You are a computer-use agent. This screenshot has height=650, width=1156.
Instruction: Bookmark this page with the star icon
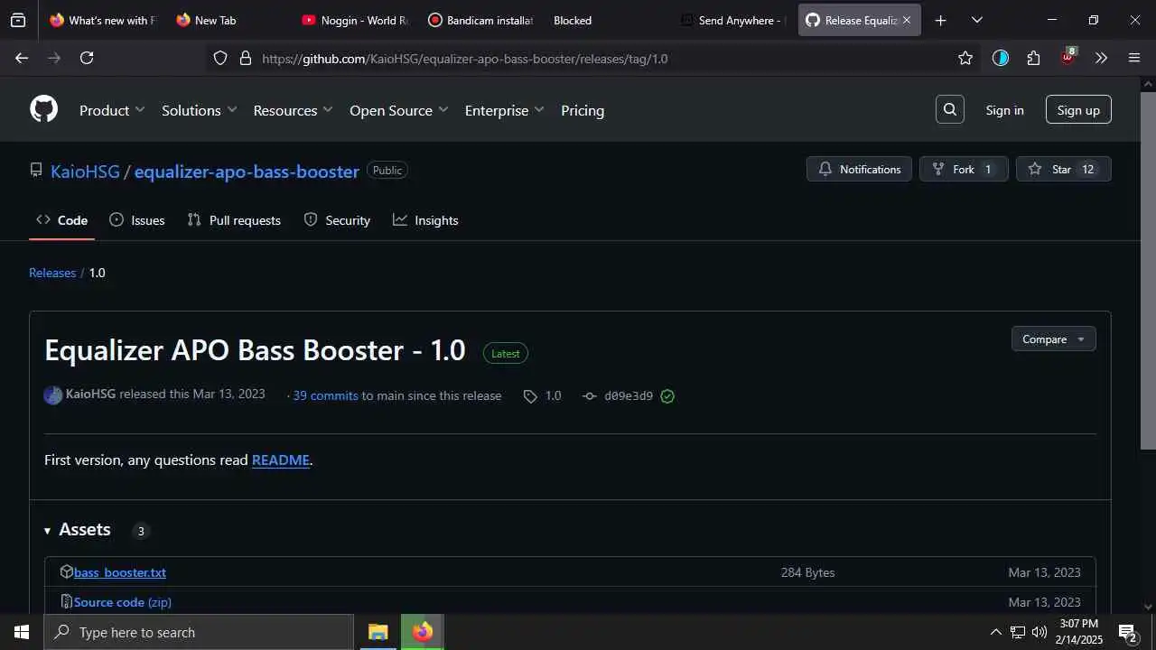[965, 58]
